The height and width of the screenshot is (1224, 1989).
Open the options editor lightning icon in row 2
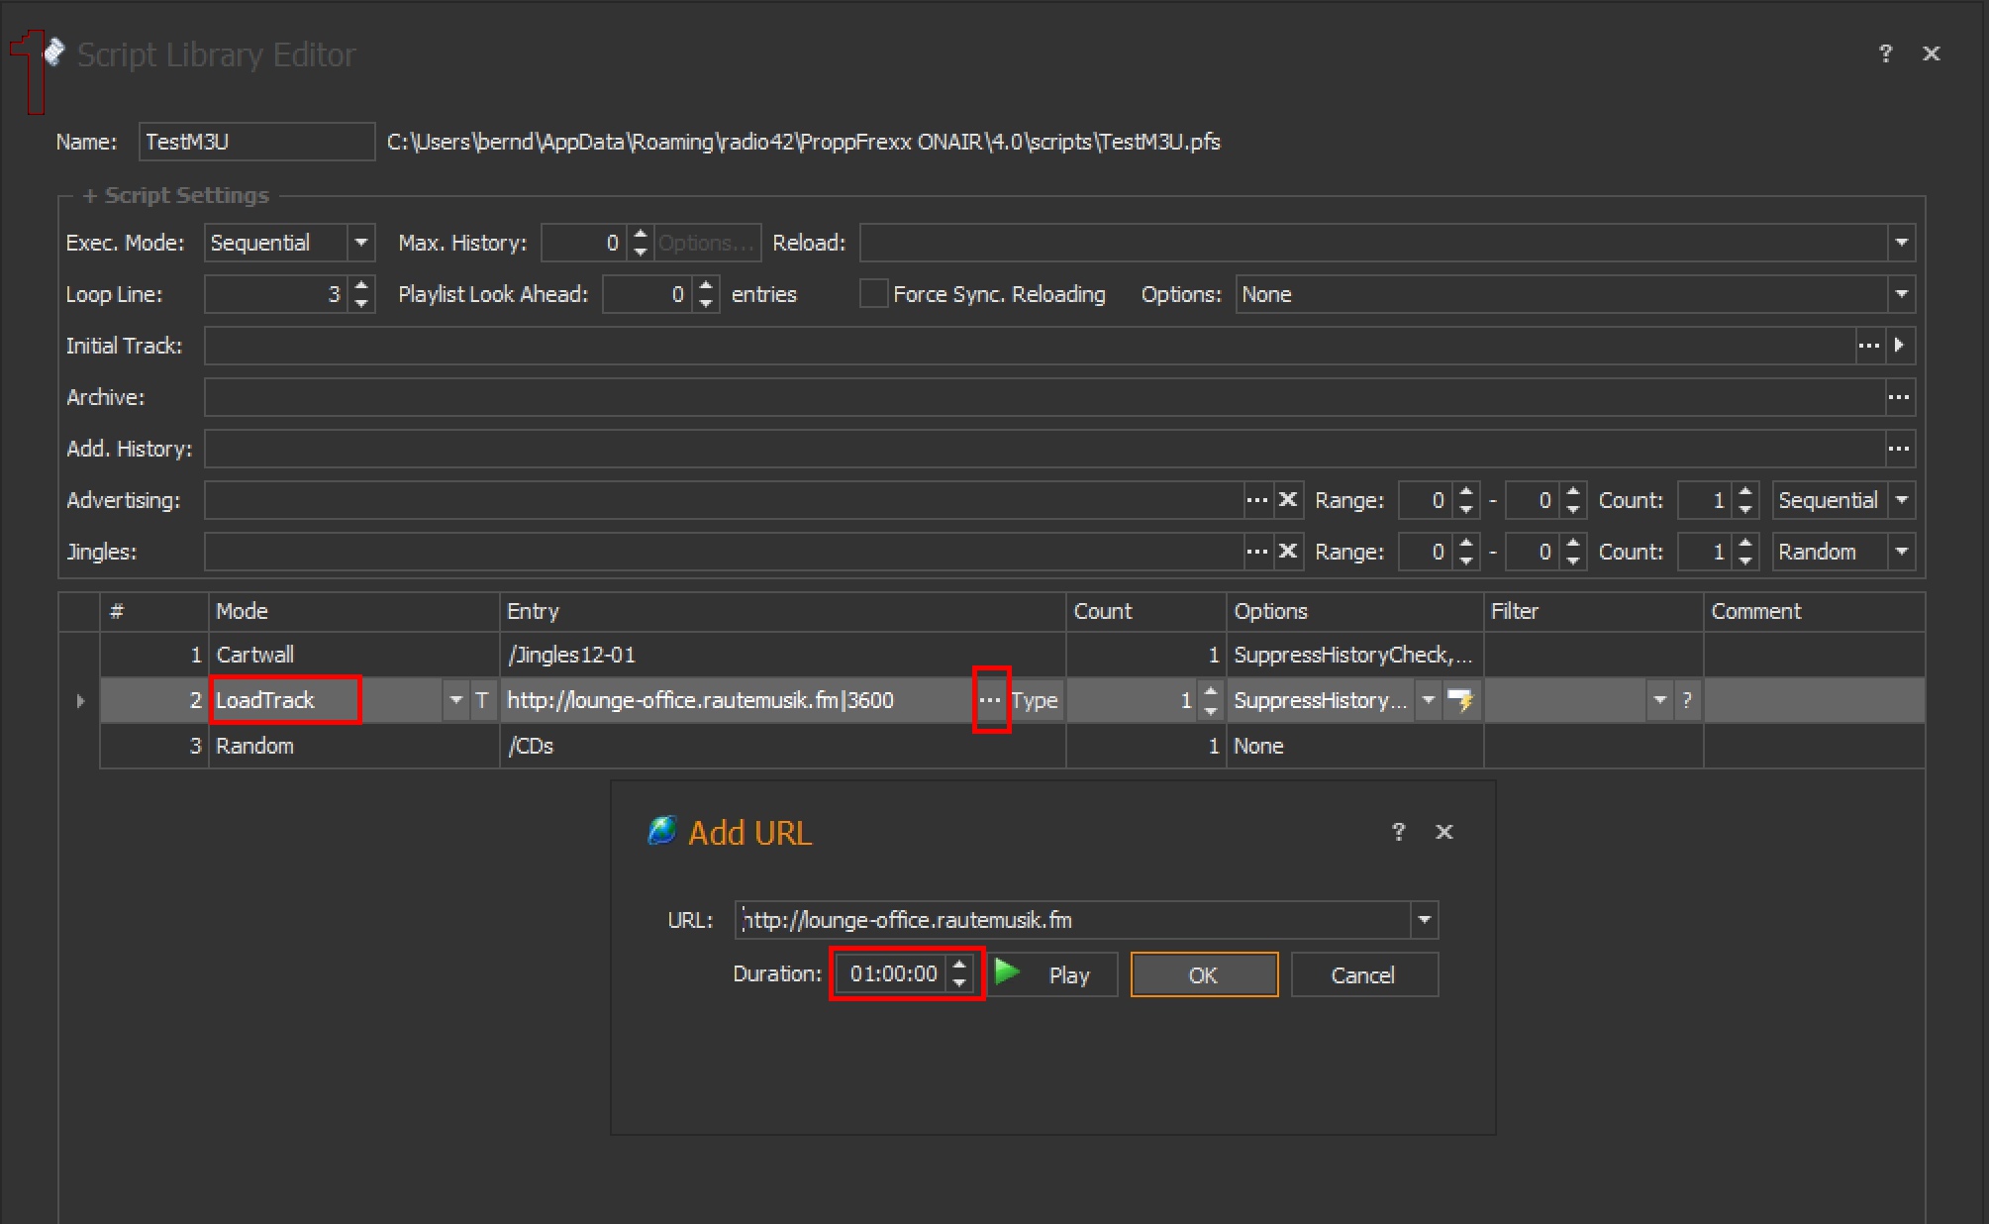pos(1460,701)
